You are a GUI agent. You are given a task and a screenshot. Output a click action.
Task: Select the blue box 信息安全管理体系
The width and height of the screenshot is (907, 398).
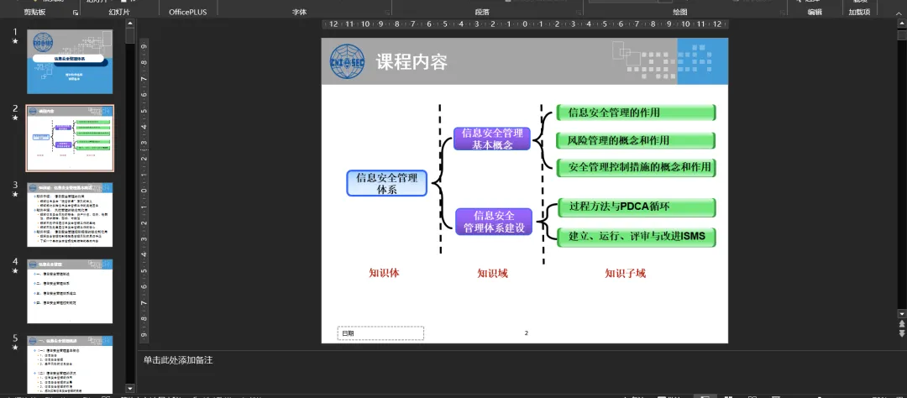(x=386, y=183)
